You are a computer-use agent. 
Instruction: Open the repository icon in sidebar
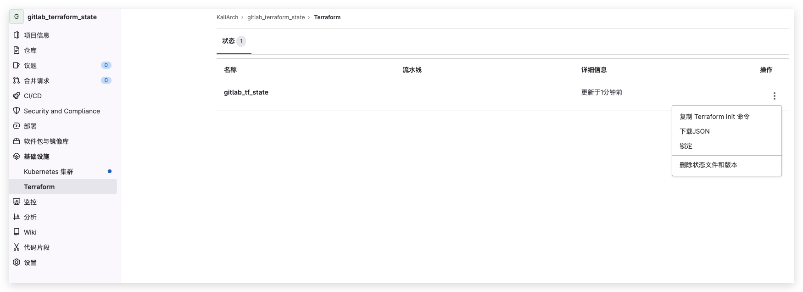click(x=17, y=50)
